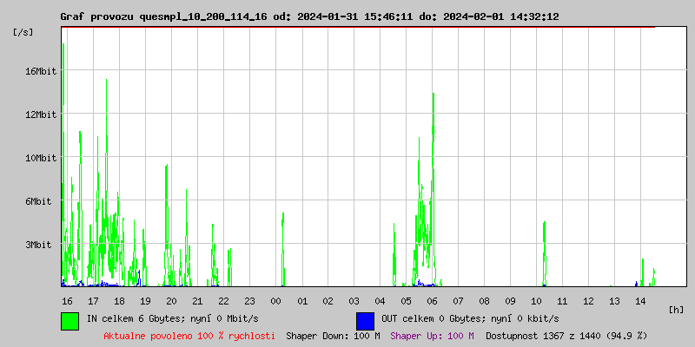Click the '[/s]' per-second unit label
The image size is (695, 347).
tap(23, 32)
